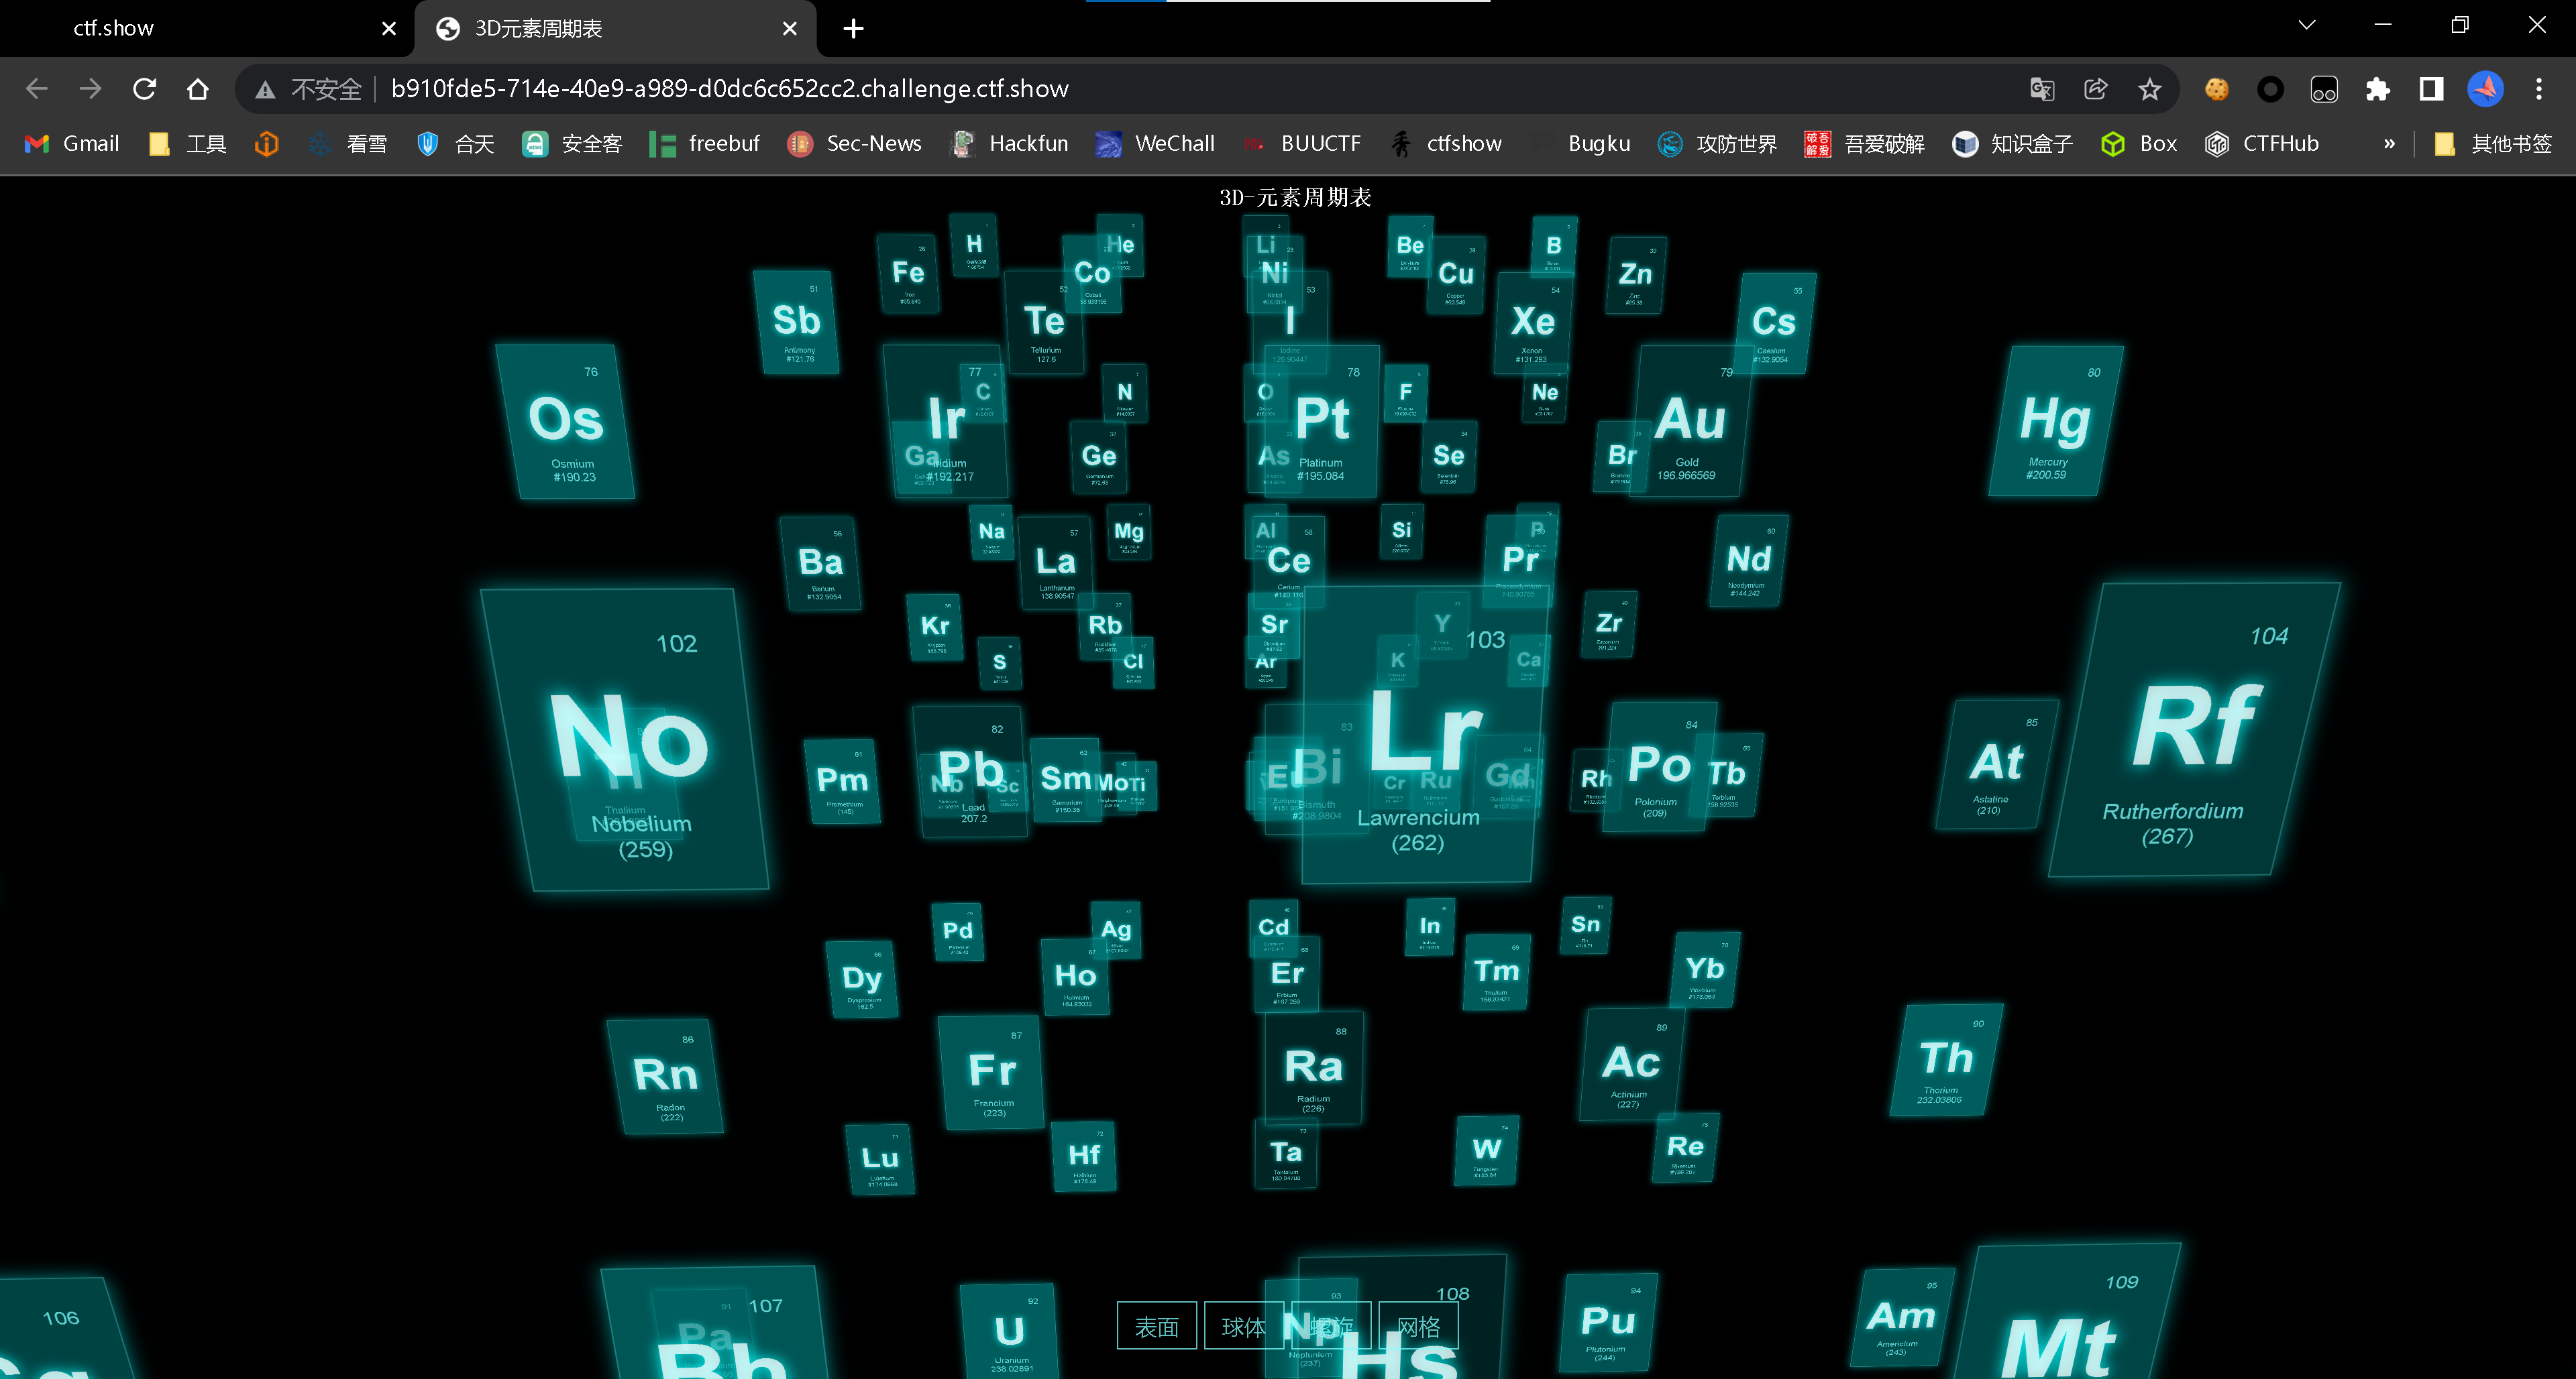The height and width of the screenshot is (1379, 2576).
Task: Click the share icon next to address bar
Action: 2096,89
